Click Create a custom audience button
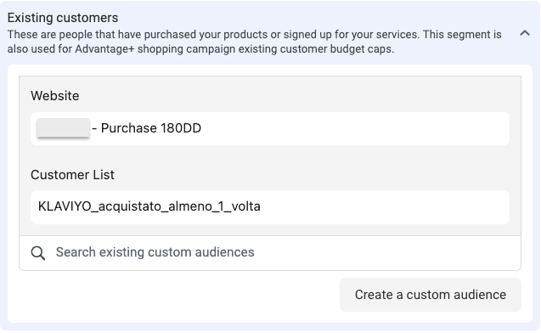This screenshot has width=541, height=333. click(x=431, y=295)
